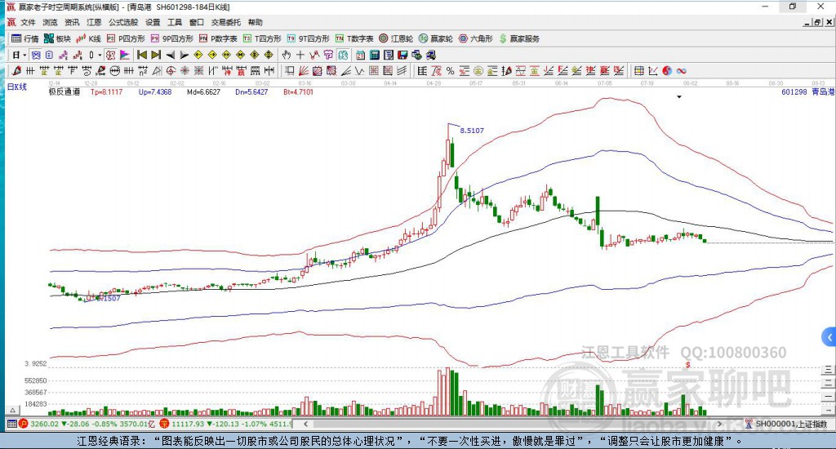Select the zigzag wave line tool
The height and width of the screenshot is (449, 836).
(360, 71)
